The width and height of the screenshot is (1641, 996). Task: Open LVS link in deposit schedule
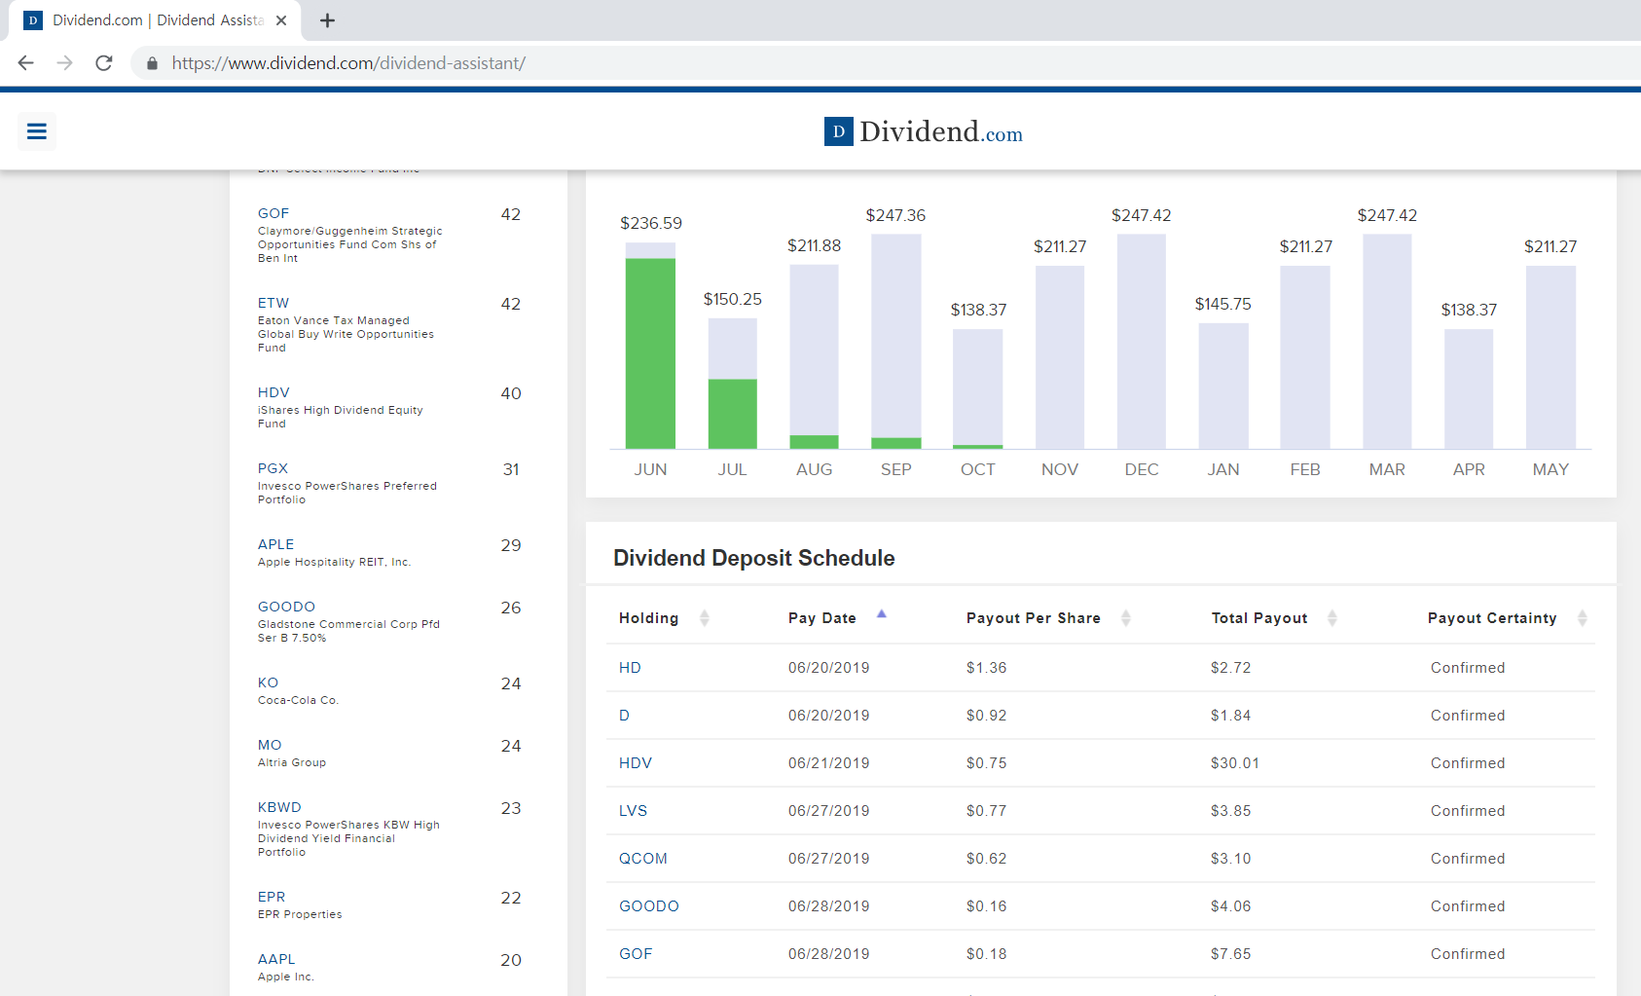click(x=633, y=811)
